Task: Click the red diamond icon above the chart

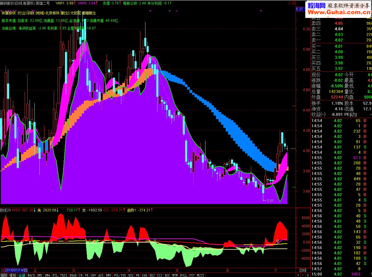Action: [289, 3]
